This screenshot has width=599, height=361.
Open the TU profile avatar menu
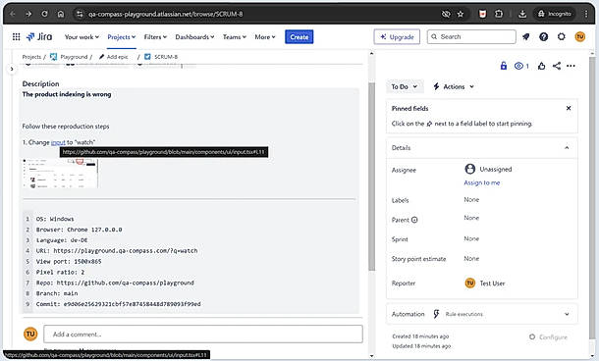580,37
